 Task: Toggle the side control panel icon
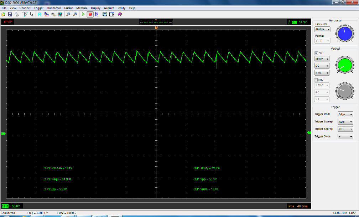[x=112, y=14]
